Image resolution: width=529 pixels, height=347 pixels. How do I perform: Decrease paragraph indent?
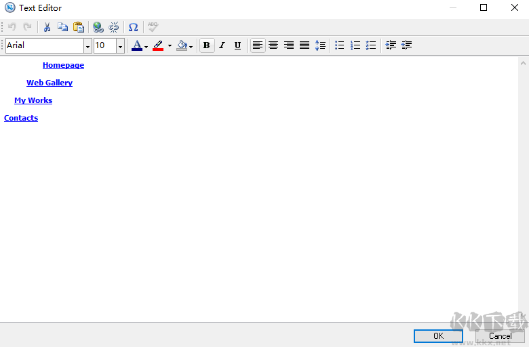tap(406, 45)
